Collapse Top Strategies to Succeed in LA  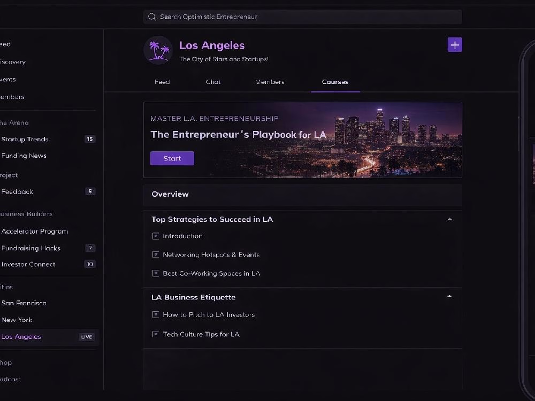point(450,219)
